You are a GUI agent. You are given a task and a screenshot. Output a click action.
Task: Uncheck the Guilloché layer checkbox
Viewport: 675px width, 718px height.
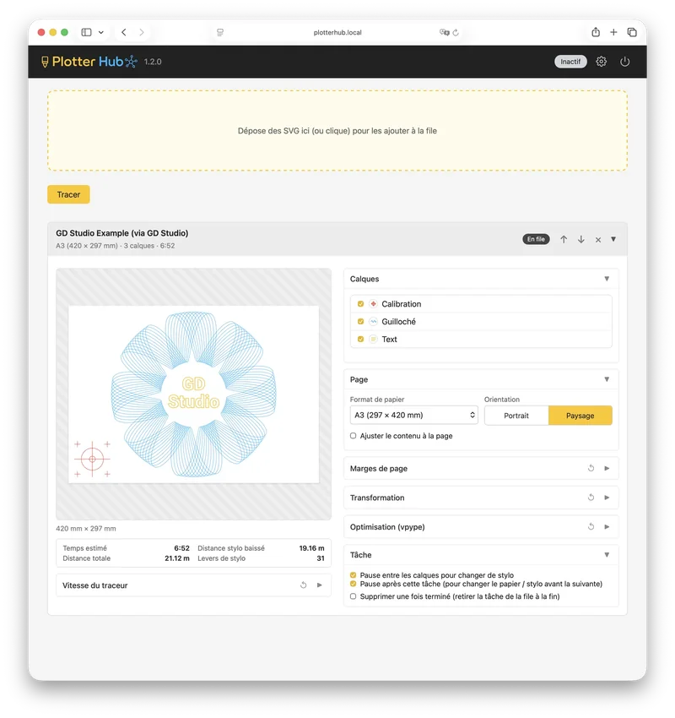[x=360, y=322]
